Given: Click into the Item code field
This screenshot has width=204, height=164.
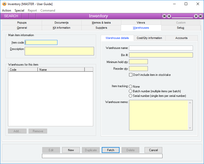Looking at the screenshot, I should (41, 43).
